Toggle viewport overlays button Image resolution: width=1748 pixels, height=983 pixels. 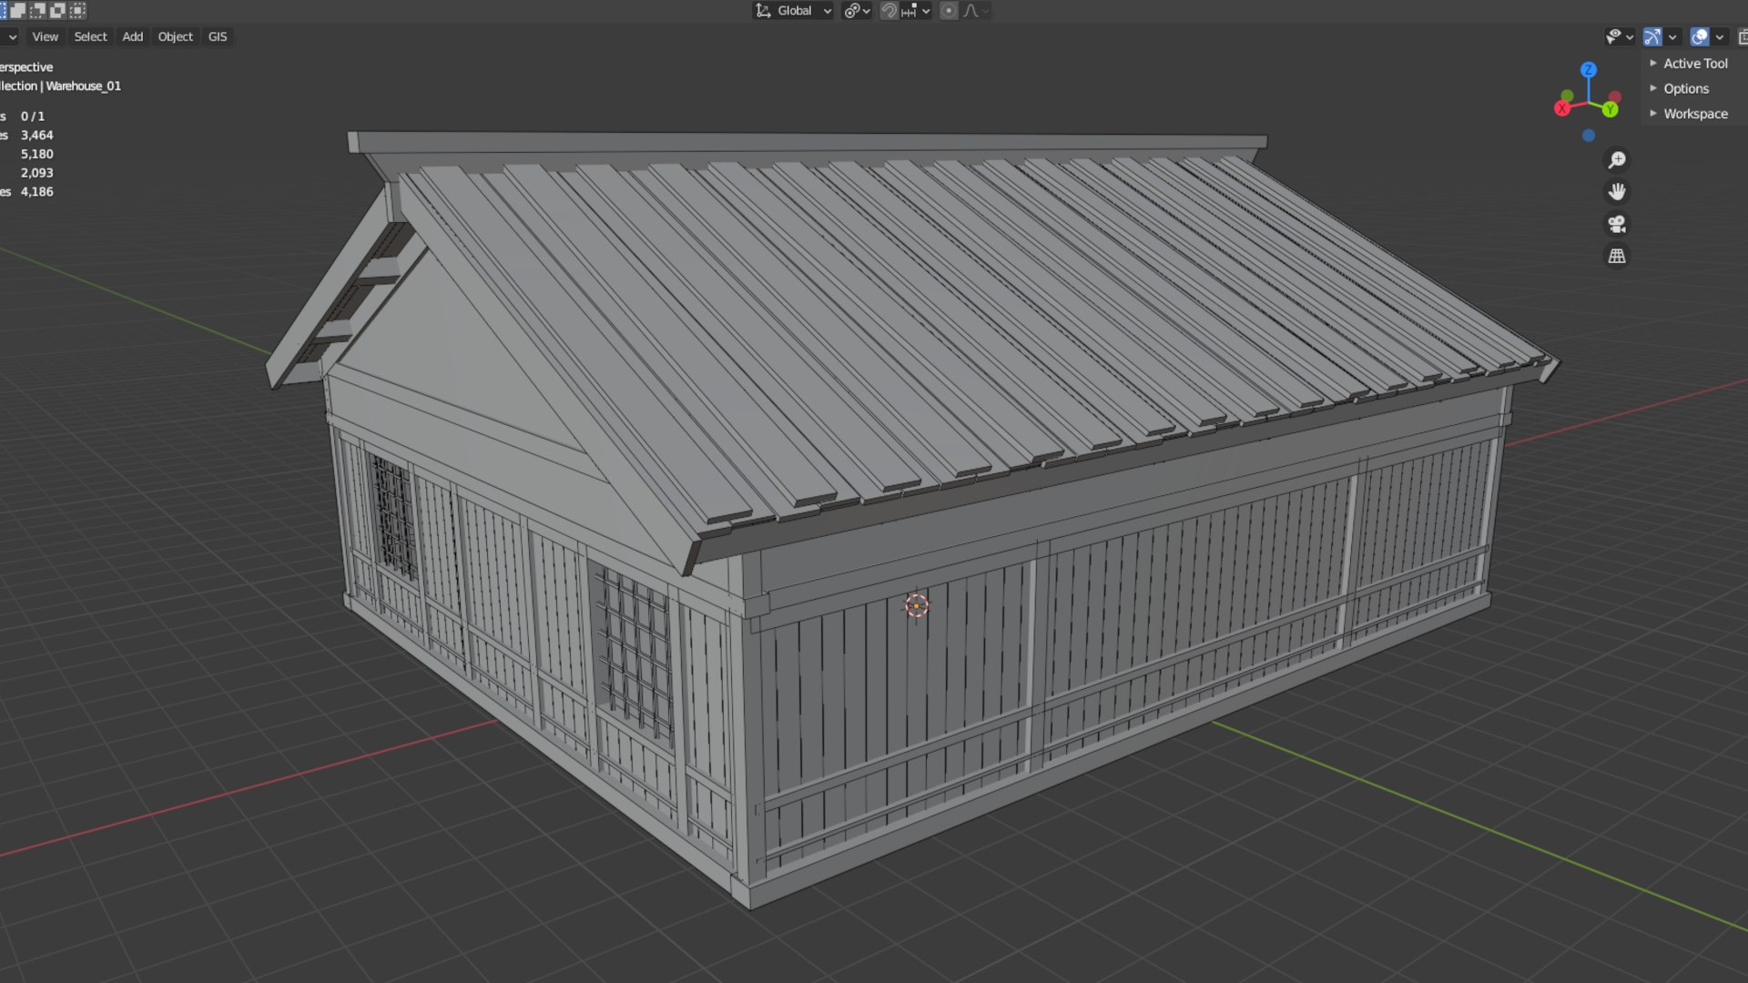1700,36
